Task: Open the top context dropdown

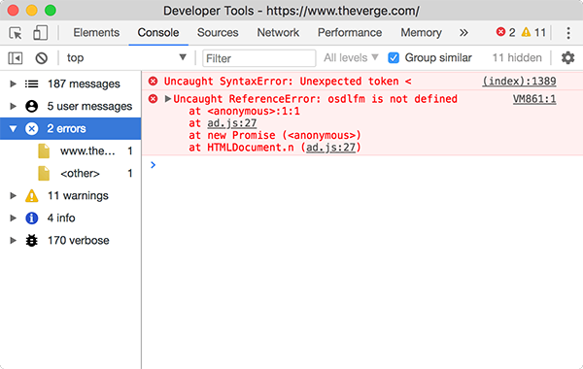Action: tap(126, 58)
